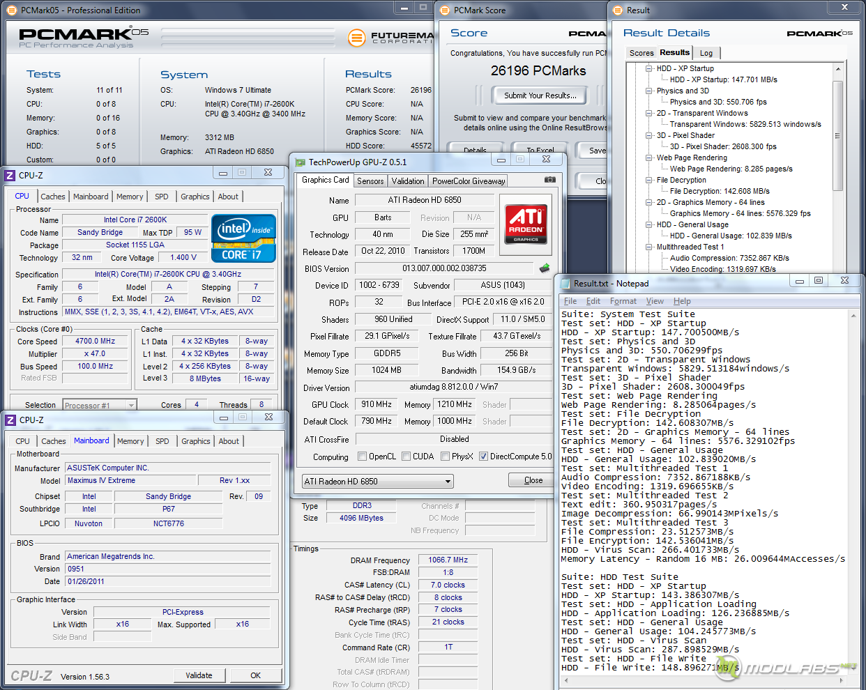Click the Notepad icon in Result.txt title bar
Screen dimensions: 866x690
(x=564, y=284)
